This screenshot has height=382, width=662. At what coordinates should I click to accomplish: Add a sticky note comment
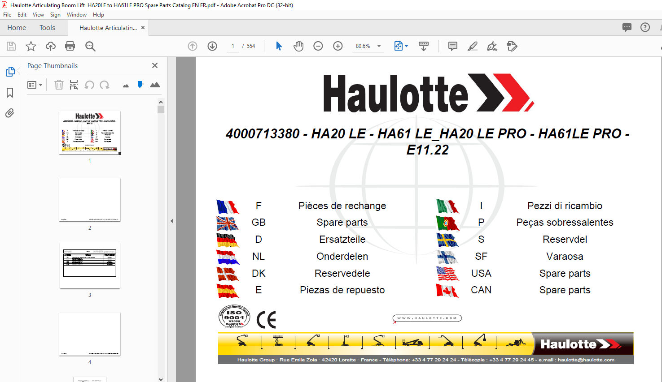(453, 46)
